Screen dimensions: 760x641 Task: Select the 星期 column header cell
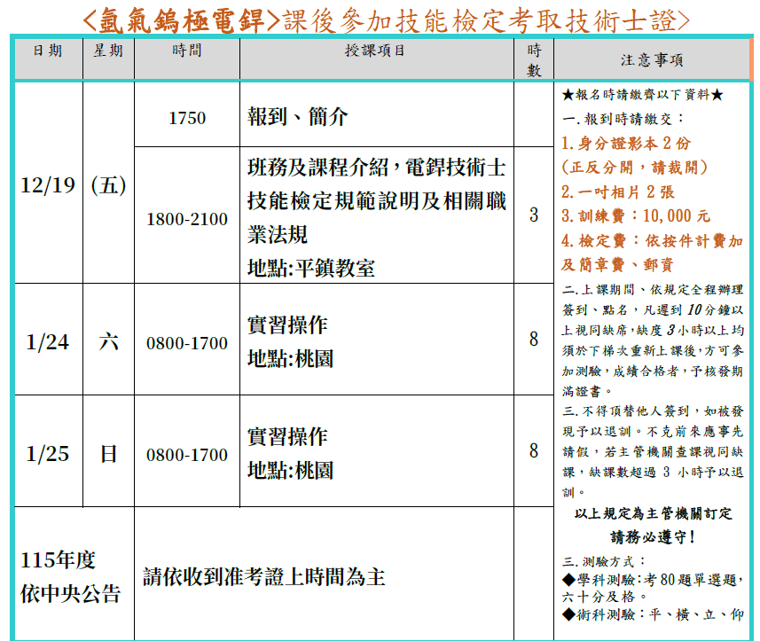pos(108,51)
